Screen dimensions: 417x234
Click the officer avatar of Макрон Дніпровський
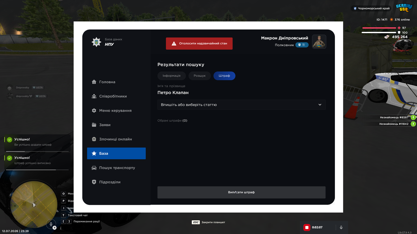(319, 42)
